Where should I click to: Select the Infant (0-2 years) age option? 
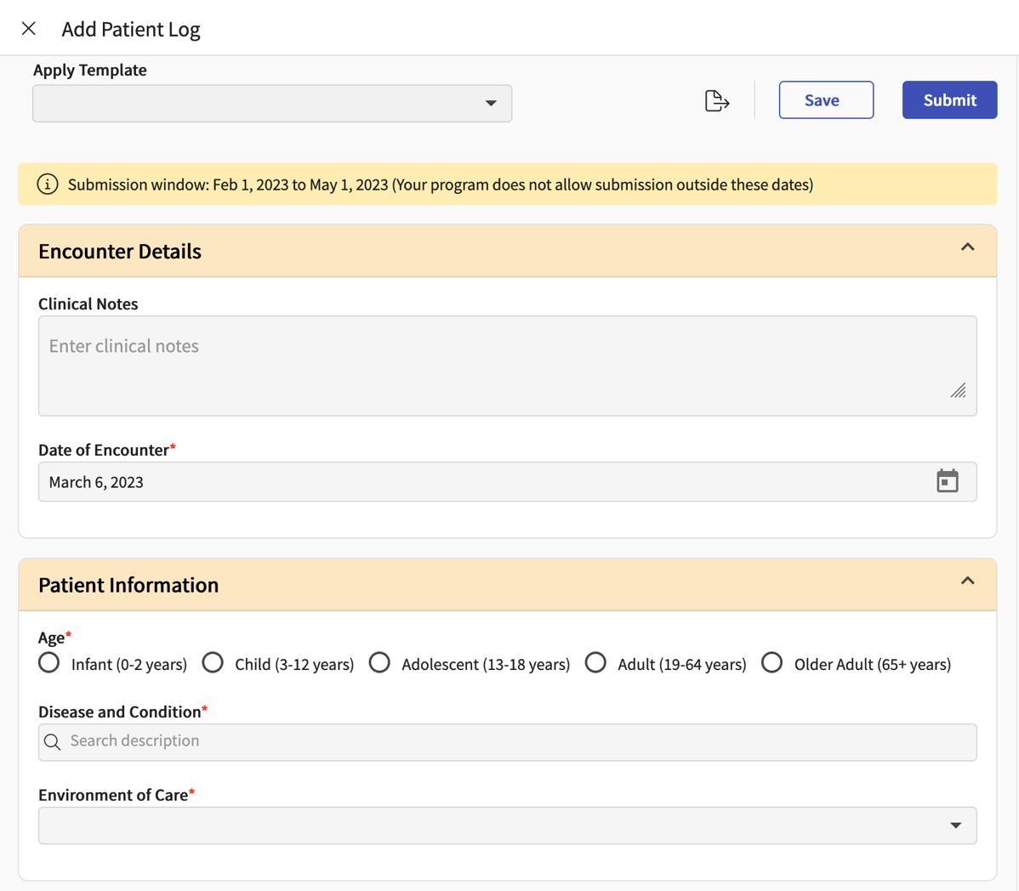point(48,662)
